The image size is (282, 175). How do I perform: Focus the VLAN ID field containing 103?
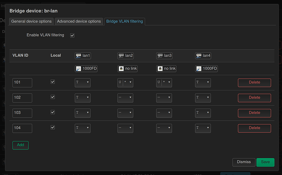(x=22, y=113)
